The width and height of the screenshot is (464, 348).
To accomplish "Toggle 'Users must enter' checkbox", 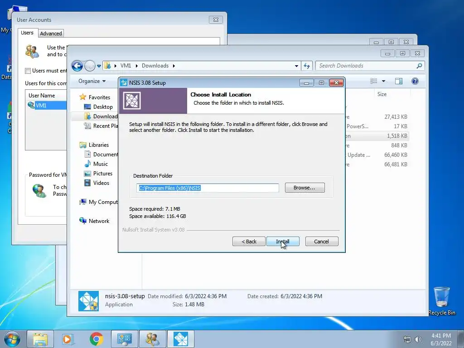I will (x=28, y=71).
